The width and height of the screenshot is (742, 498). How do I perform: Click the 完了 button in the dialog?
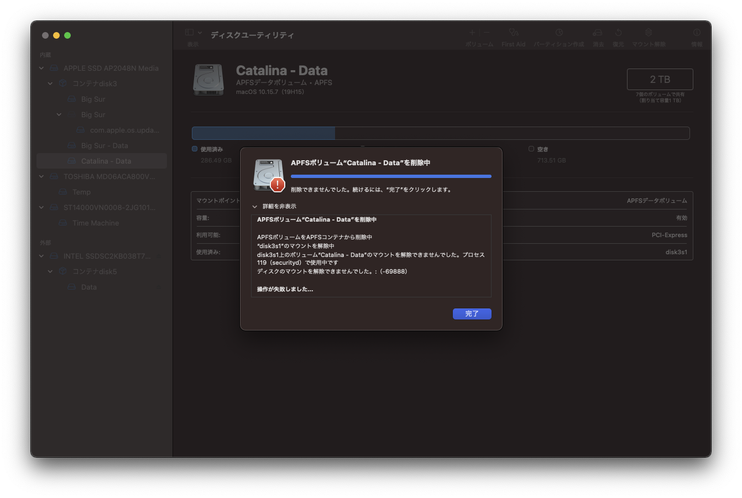tap(472, 314)
